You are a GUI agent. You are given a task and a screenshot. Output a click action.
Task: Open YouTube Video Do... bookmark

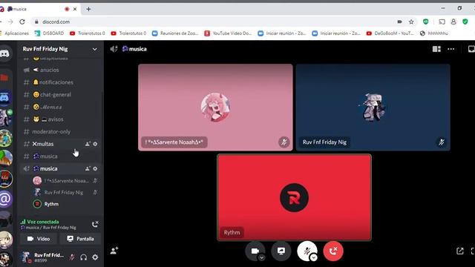pyautogui.click(x=228, y=33)
